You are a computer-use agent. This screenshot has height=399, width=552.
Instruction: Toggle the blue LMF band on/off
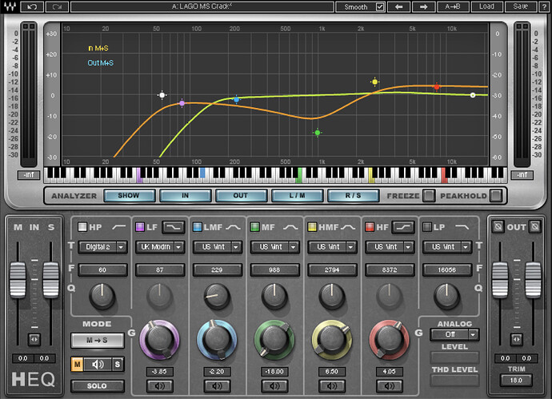(197, 227)
